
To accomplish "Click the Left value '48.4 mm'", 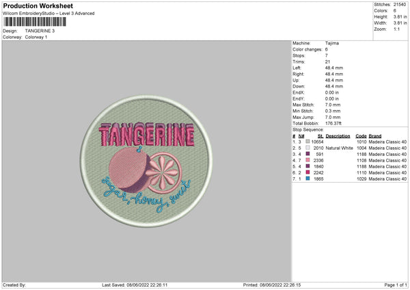I will point(334,68).
